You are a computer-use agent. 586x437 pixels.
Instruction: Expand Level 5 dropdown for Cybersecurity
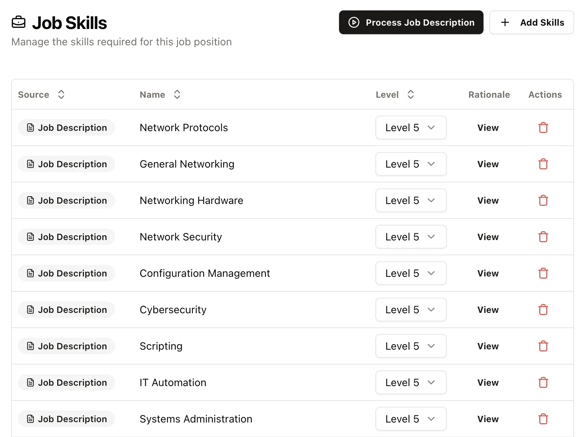pos(411,310)
